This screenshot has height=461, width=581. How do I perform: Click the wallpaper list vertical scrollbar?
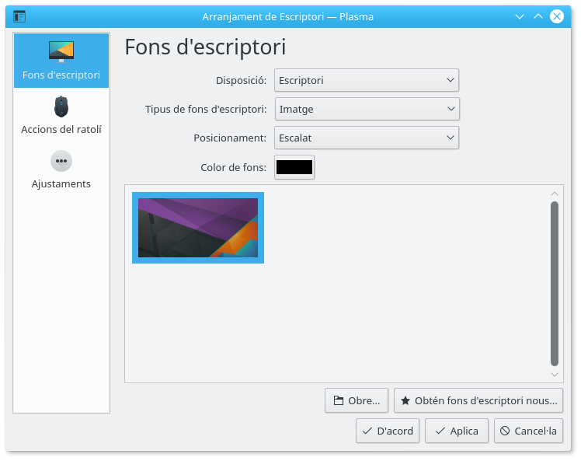pyautogui.click(x=554, y=283)
